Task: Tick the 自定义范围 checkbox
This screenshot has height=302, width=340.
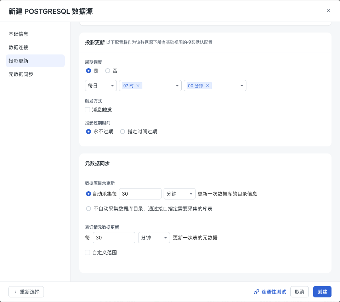Action: (87, 252)
